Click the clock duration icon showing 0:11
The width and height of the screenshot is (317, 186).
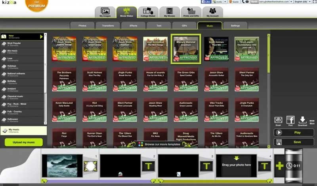point(294,166)
